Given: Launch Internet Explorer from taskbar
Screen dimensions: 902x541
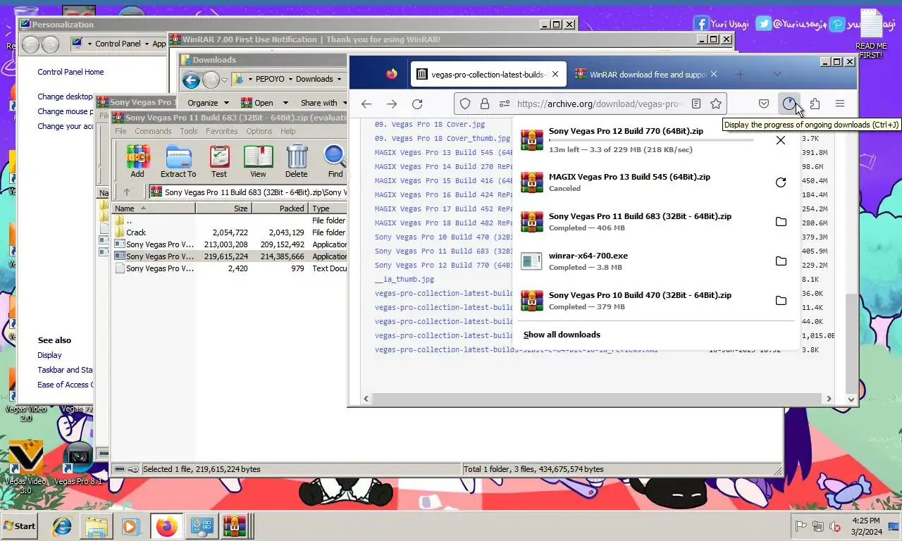Looking at the screenshot, I should 62,526.
